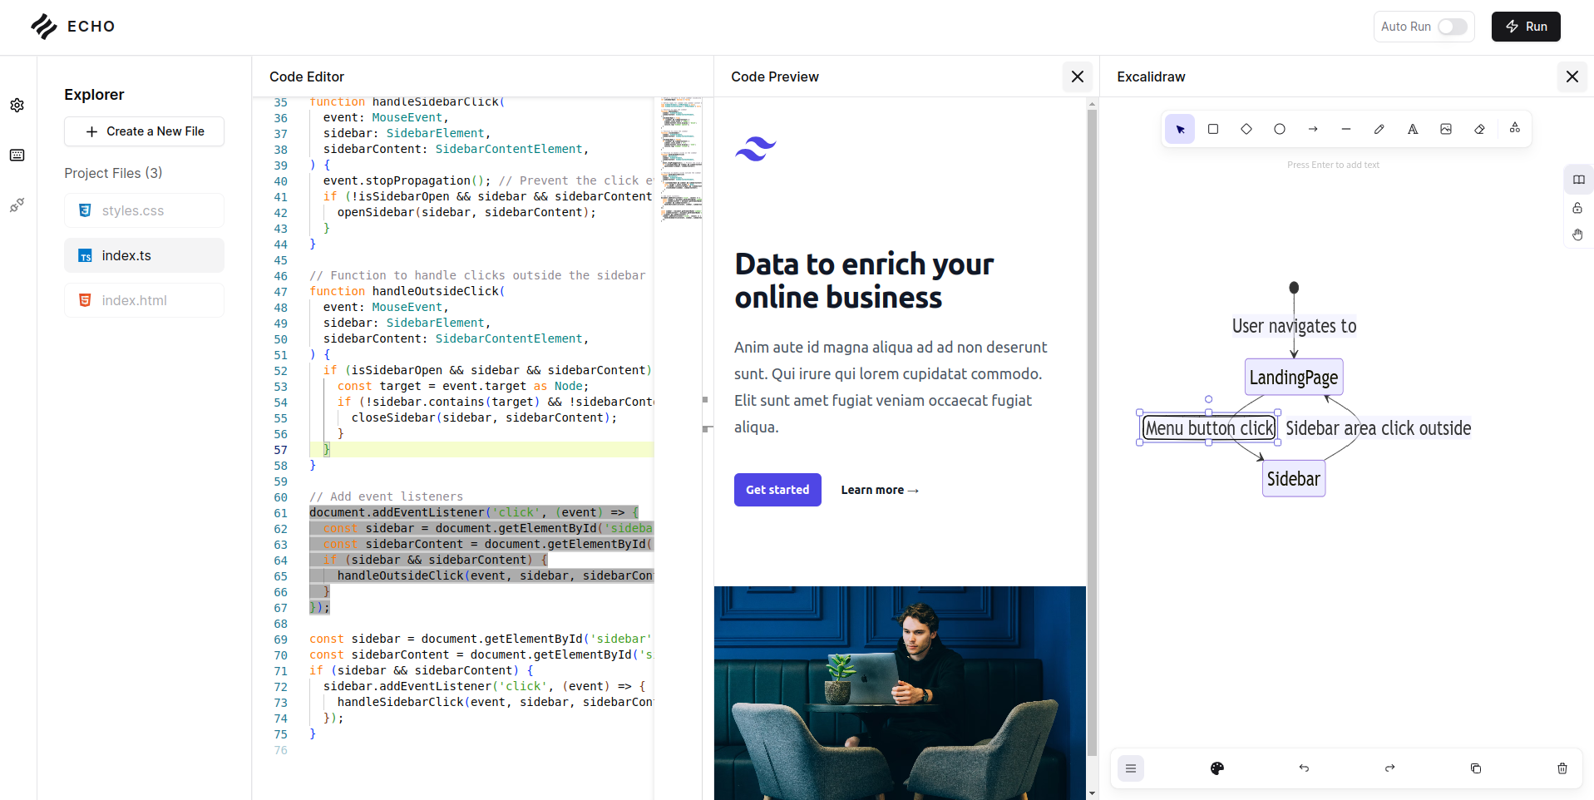Open the Excalidraw hamburger menu
The width and height of the screenshot is (1594, 800).
click(1131, 768)
